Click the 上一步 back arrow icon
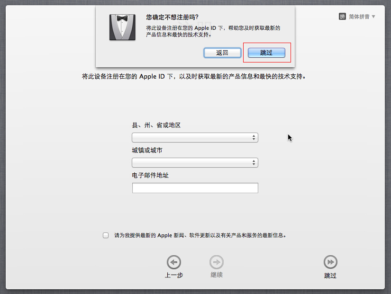Screen dimensions: 391x294 [x=174, y=262]
